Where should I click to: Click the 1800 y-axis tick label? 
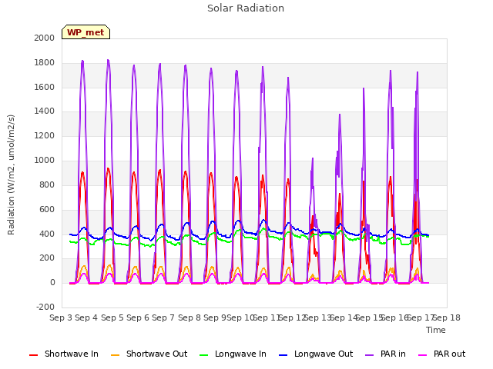45,63
